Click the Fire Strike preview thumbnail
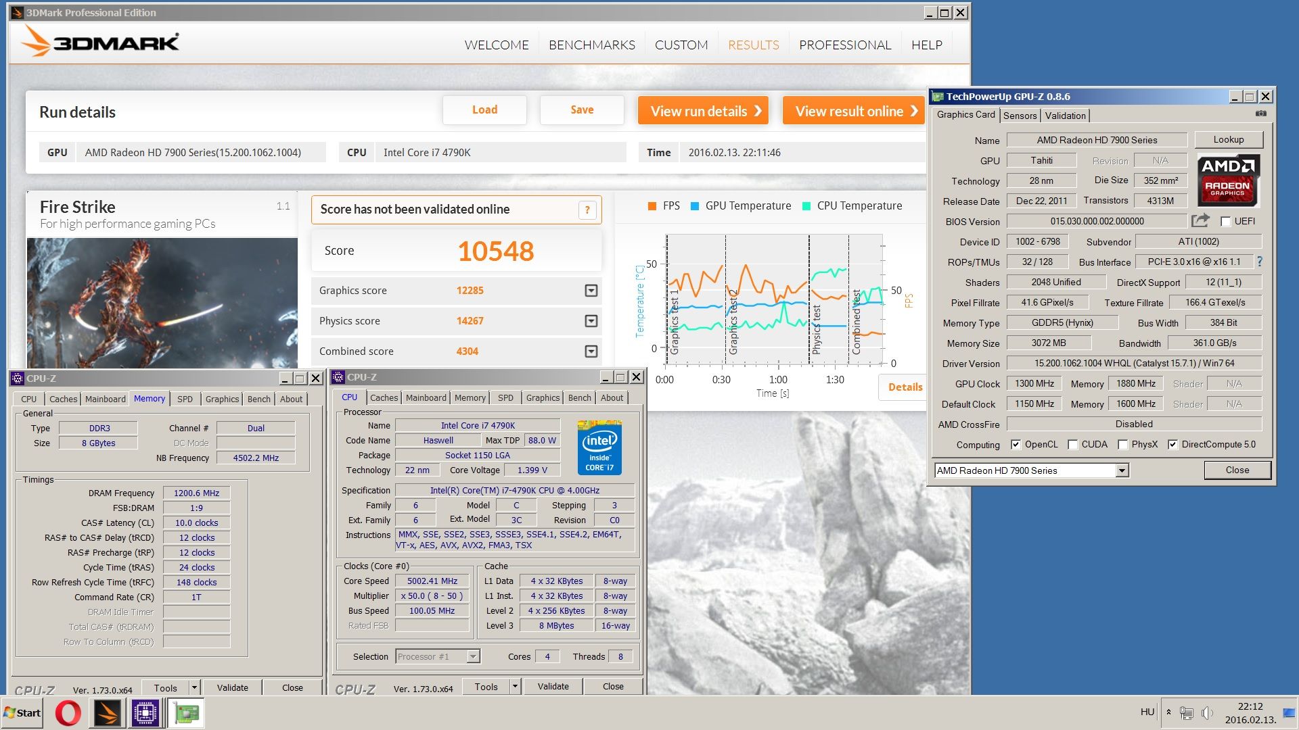 [162, 302]
